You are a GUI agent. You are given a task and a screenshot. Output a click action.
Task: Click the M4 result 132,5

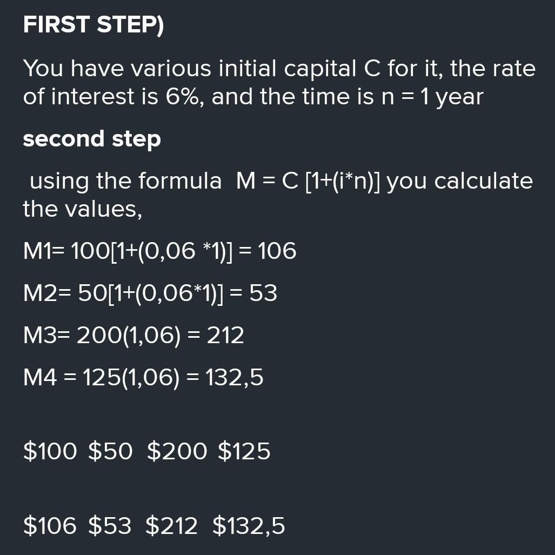[x=235, y=377]
